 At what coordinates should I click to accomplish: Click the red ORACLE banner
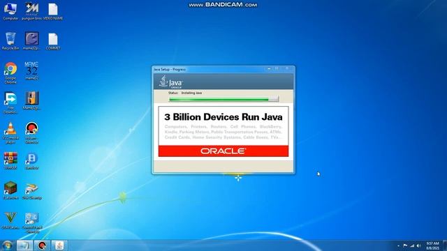(223, 151)
